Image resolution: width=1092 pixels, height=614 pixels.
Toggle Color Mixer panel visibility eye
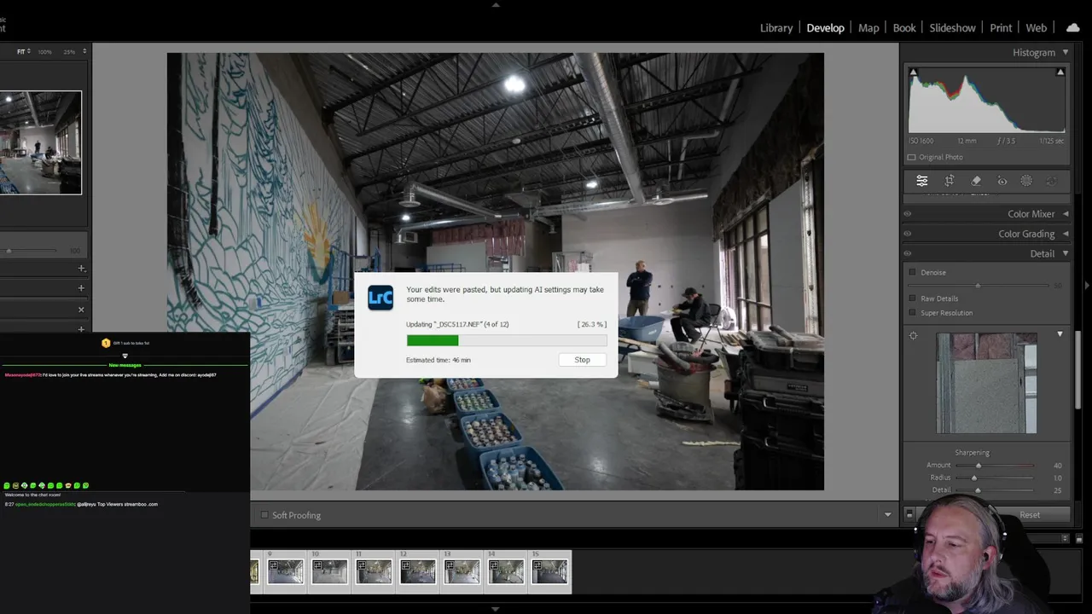pos(908,214)
